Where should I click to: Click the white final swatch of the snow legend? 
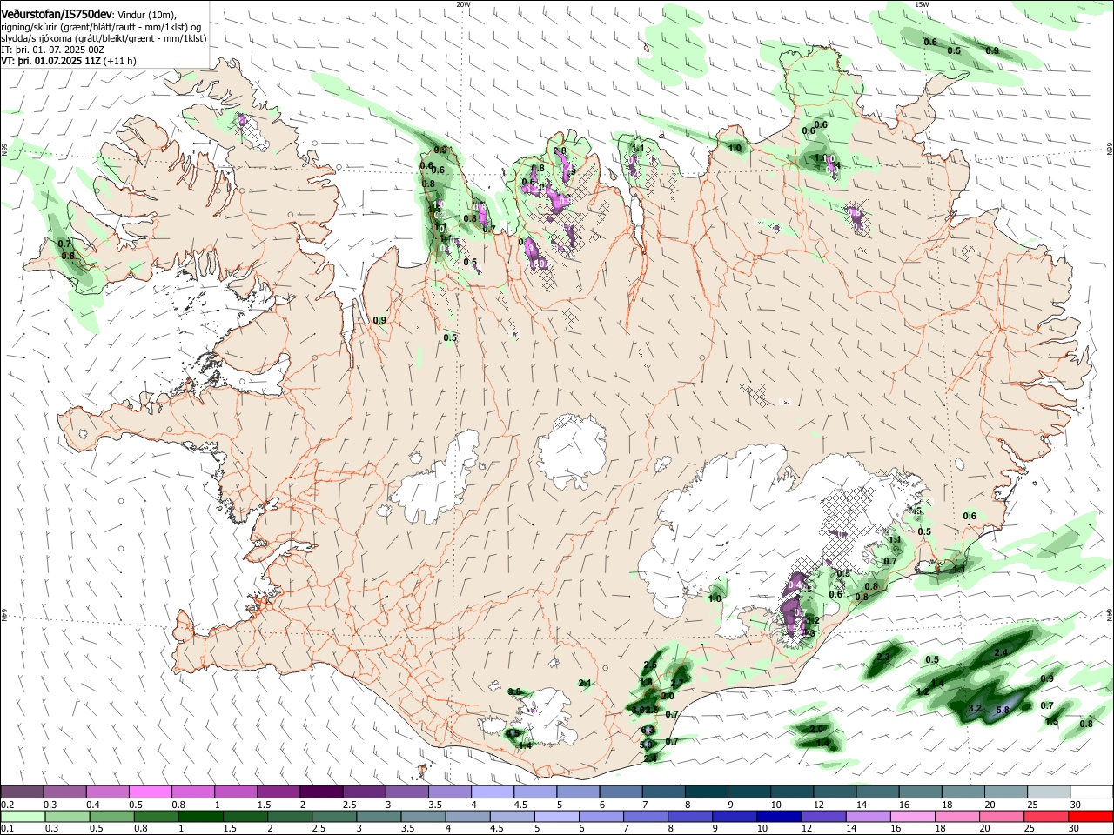click(1091, 792)
